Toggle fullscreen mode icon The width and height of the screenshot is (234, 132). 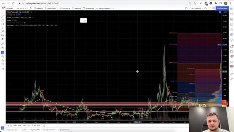click(210, 8)
